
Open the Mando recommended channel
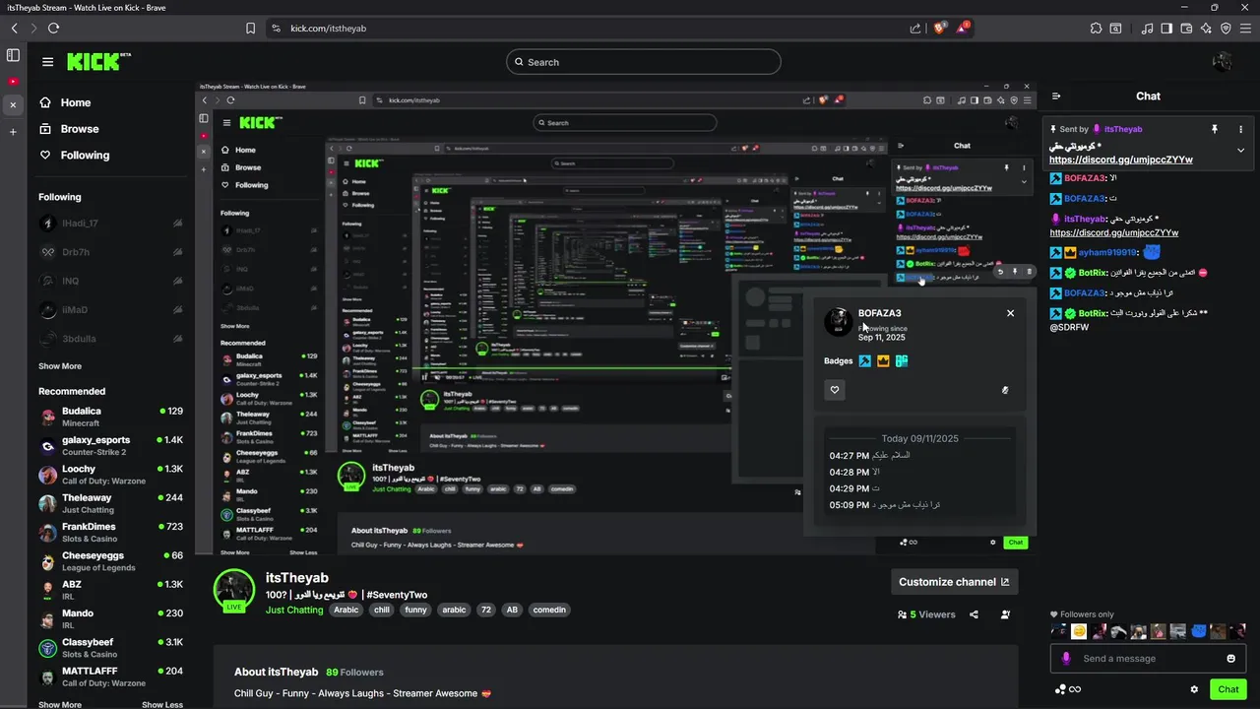[111, 618]
